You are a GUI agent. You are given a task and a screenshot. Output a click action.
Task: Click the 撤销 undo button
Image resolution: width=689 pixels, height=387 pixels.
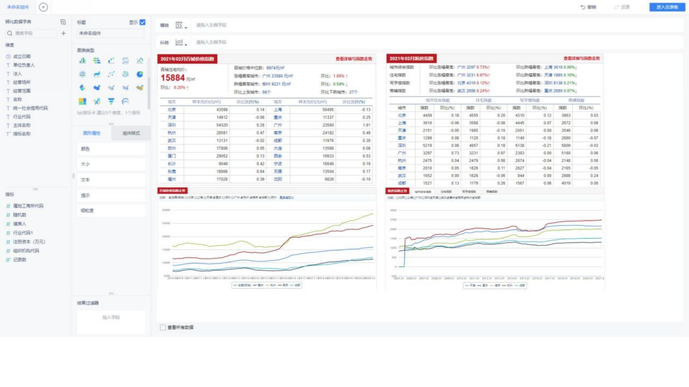point(588,7)
